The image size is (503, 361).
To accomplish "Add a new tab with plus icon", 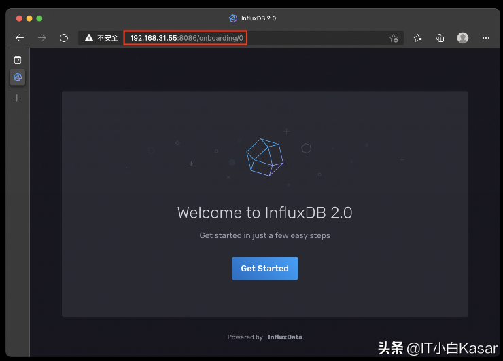I will [17, 98].
